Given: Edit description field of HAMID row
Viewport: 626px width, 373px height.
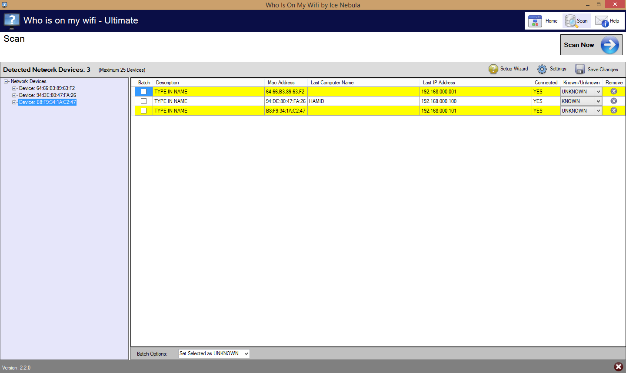Looking at the screenshot, I should pos(209,101).
